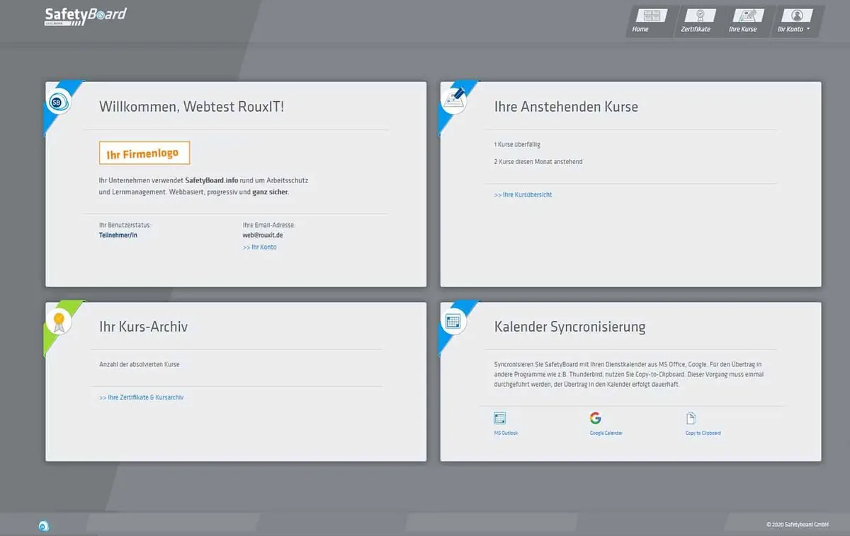
Task: Select the Ihre Kurse menu label
Action: pyautogui.click(x=743, y=29)
